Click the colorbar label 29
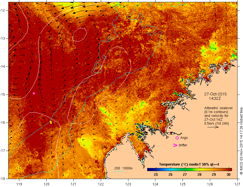Image resolution: width=243 pixels, height=187 pixels. click(214, 175)
